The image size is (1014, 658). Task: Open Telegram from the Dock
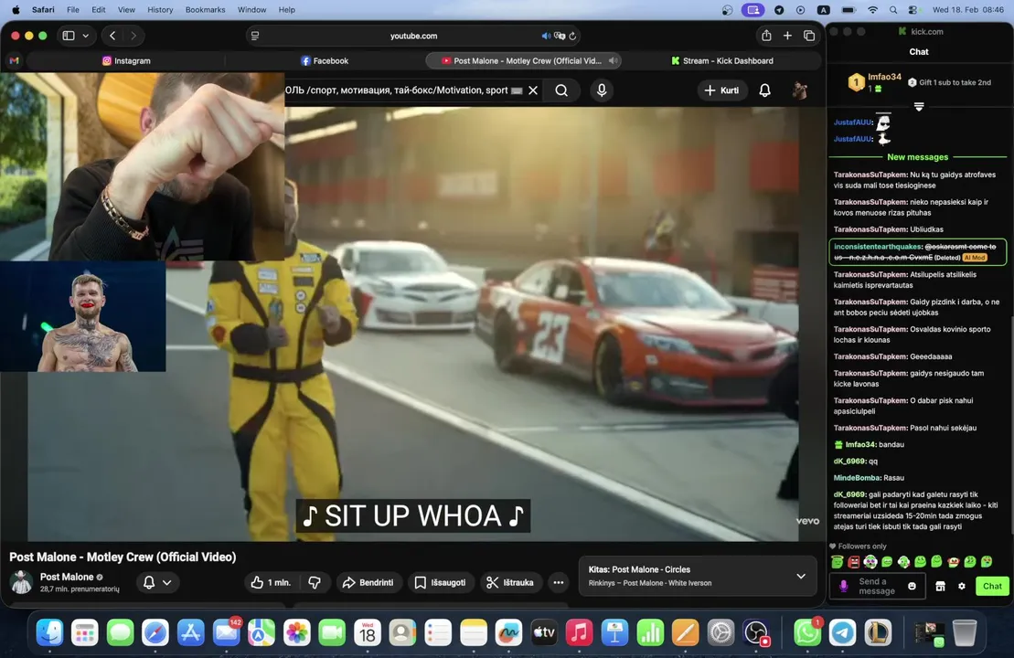(843, 632)
